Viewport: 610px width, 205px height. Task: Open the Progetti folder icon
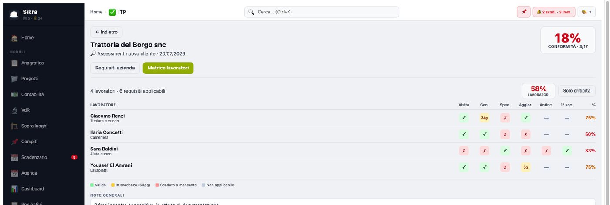pyautogui.click(x=14, y=79)
